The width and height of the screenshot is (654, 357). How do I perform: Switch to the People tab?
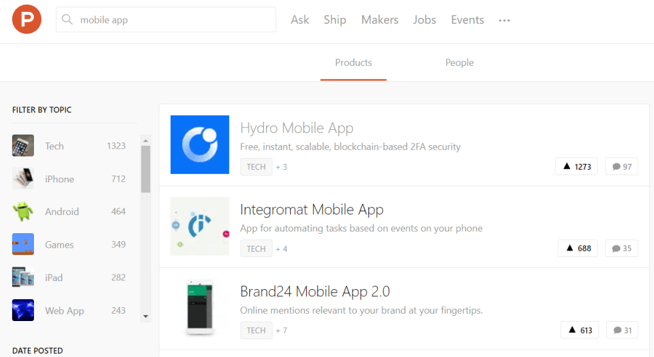click(459, 63)
